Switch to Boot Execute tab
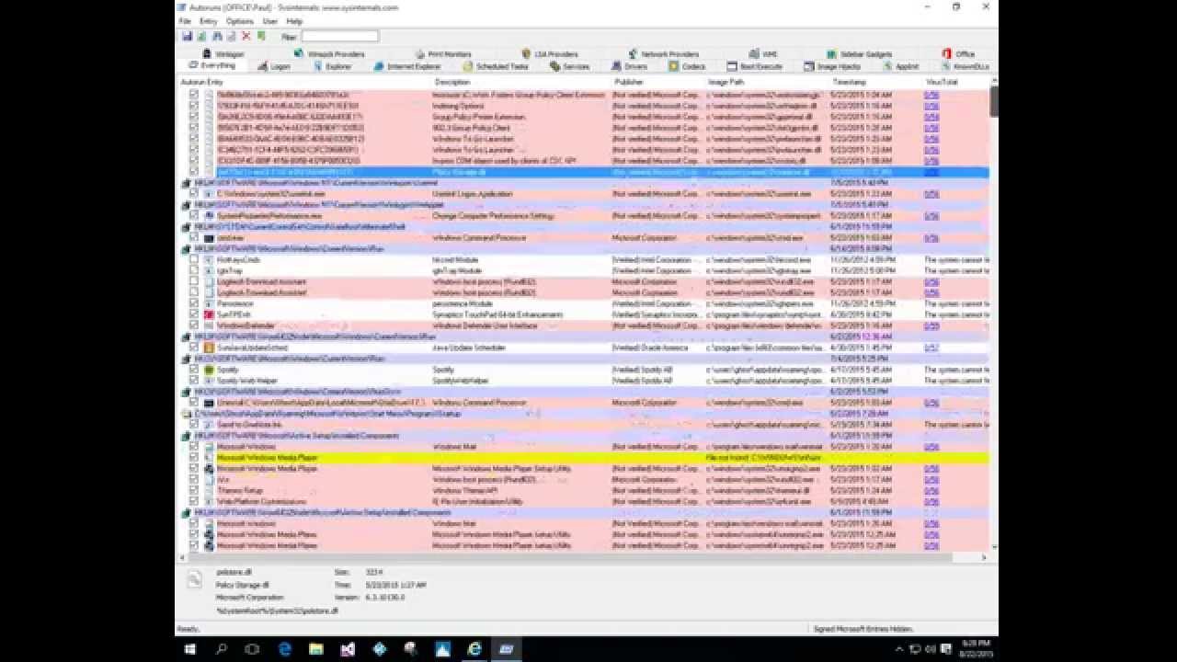Image resolution: width=1177 pixels, height=662 pixels. tap(755, 66)
